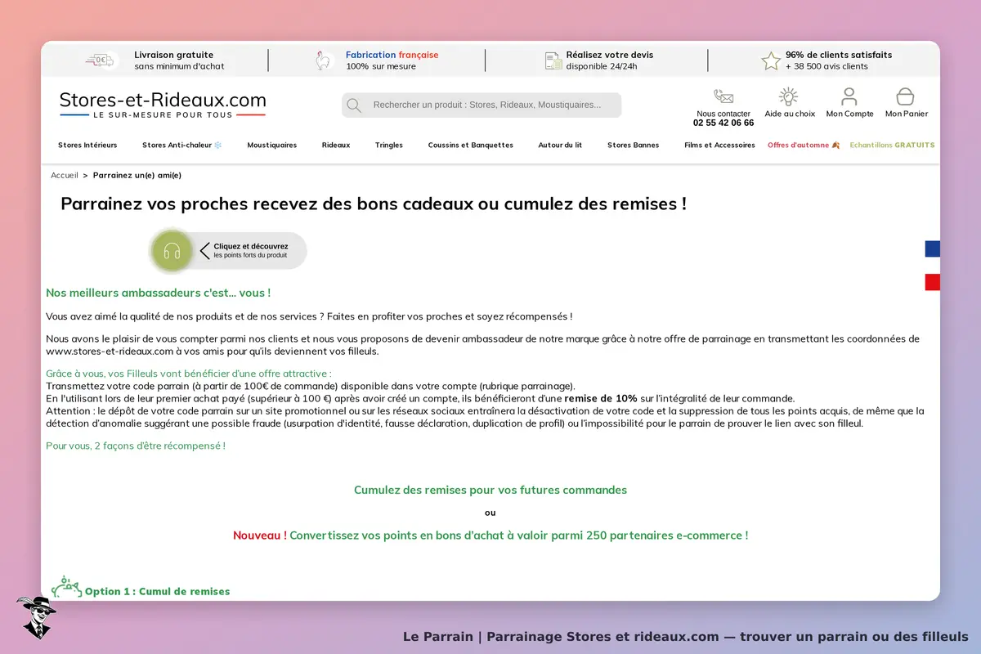
Task: Click the back chevron beside Cliquez et découvrez
Action: 204,250
